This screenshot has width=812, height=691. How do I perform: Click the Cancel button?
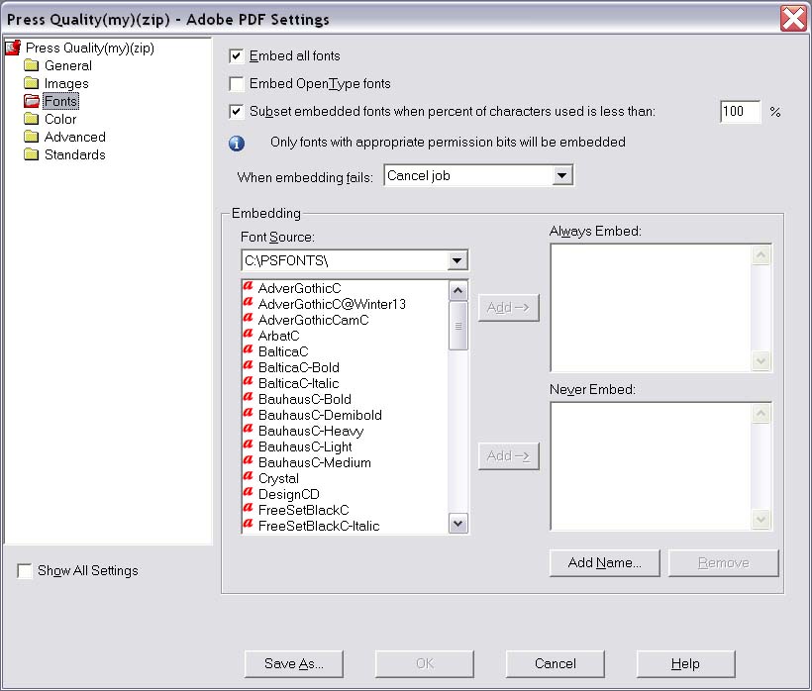[556, 664]
